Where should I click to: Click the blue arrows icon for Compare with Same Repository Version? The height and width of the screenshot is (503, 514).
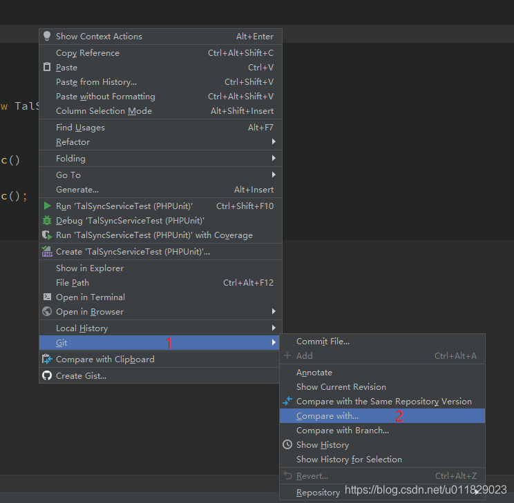287,401
